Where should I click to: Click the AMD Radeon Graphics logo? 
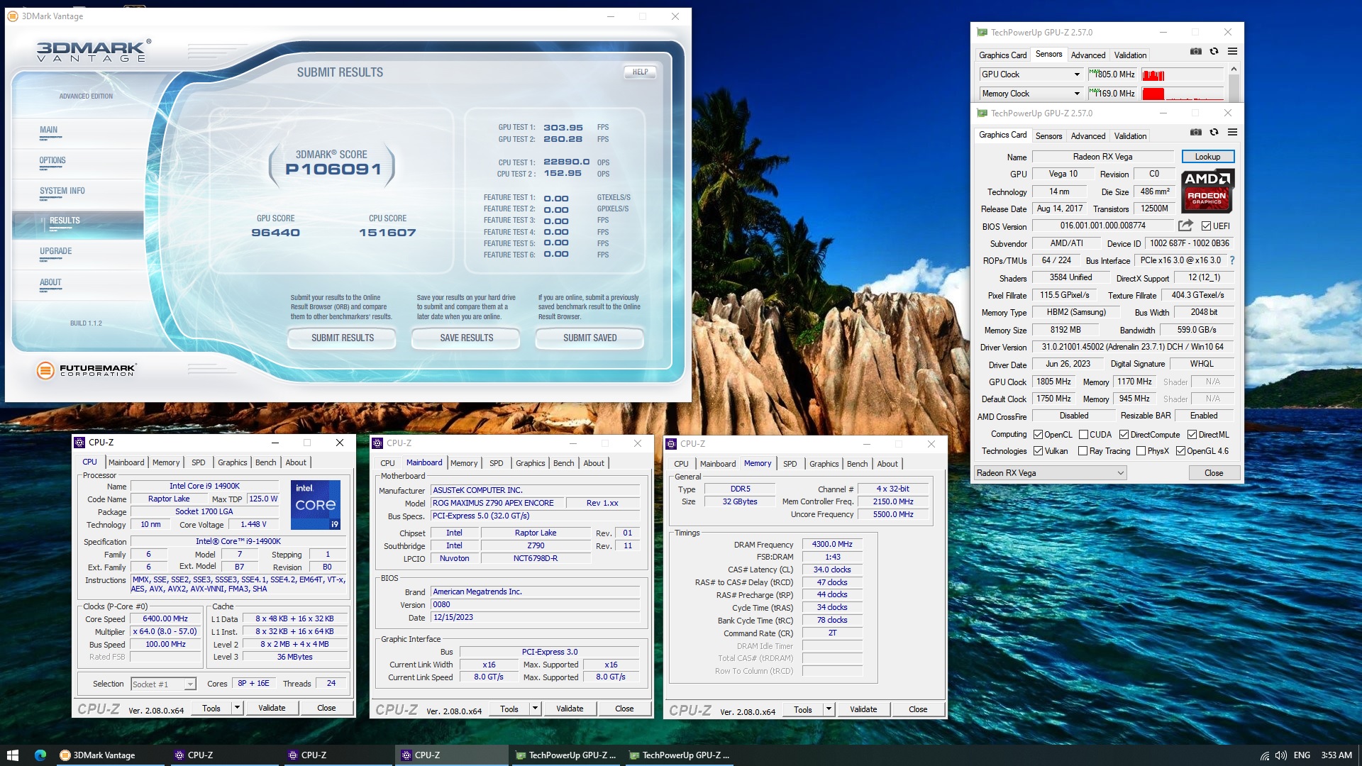pos(1207,191)
